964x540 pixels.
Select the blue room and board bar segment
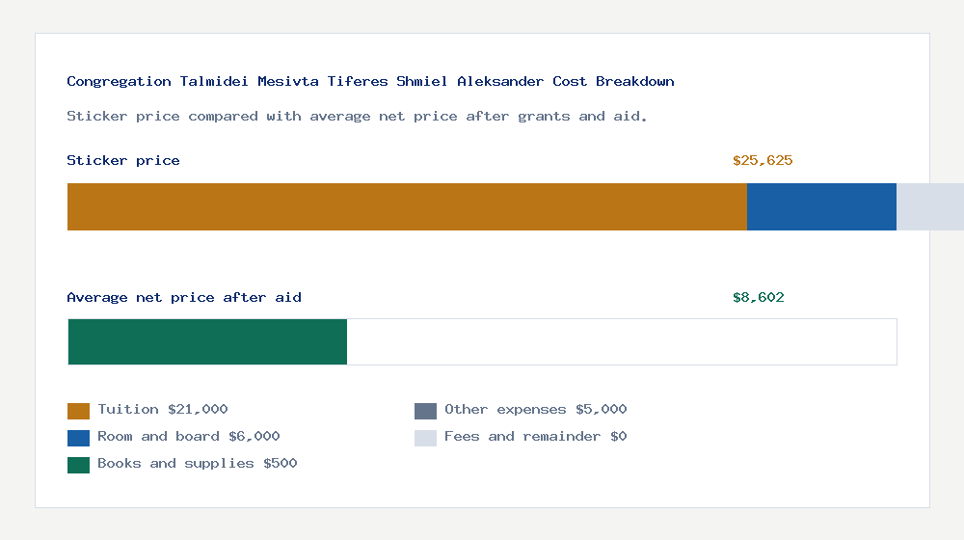[x=821, y=206]
